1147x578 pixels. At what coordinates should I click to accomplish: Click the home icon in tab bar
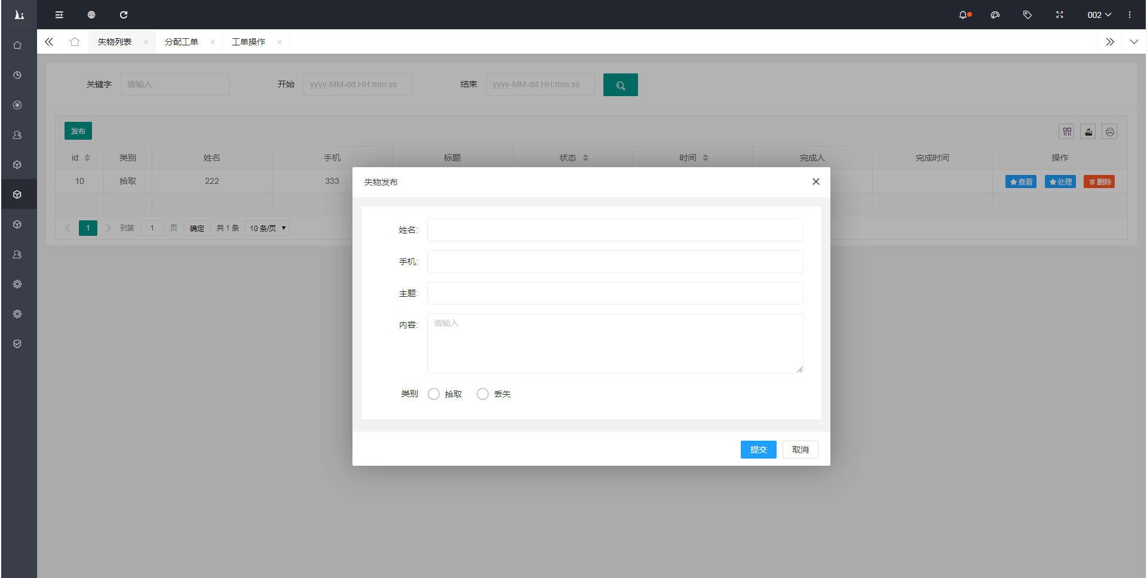click(75, 42)
